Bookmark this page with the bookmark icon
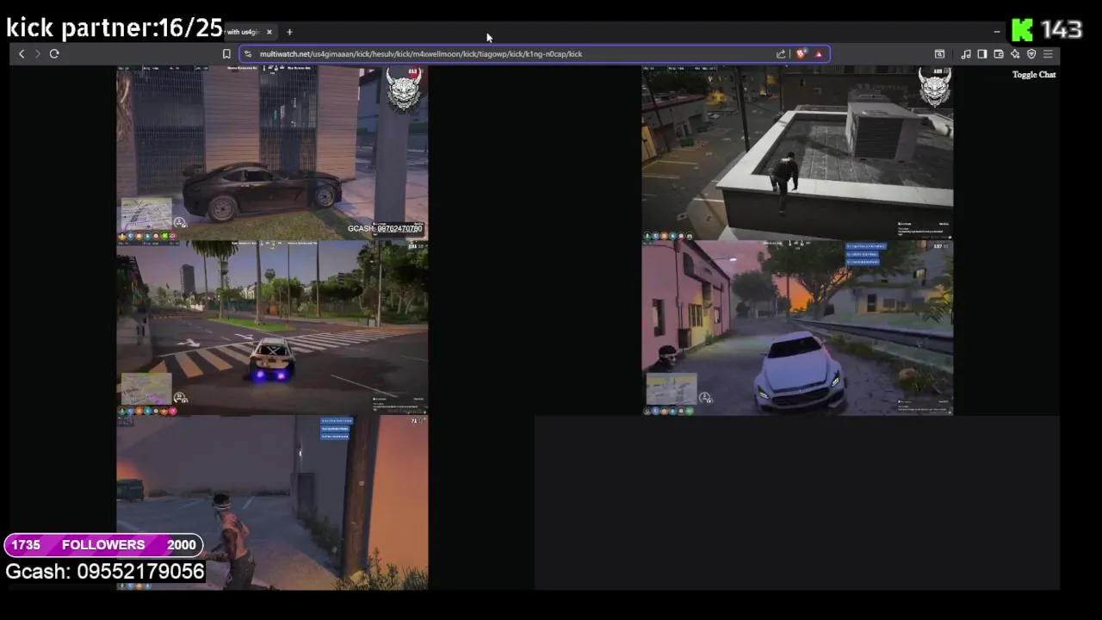This screenshot has height=620, width=1102. pyautogui.click(x=226, y=53)
